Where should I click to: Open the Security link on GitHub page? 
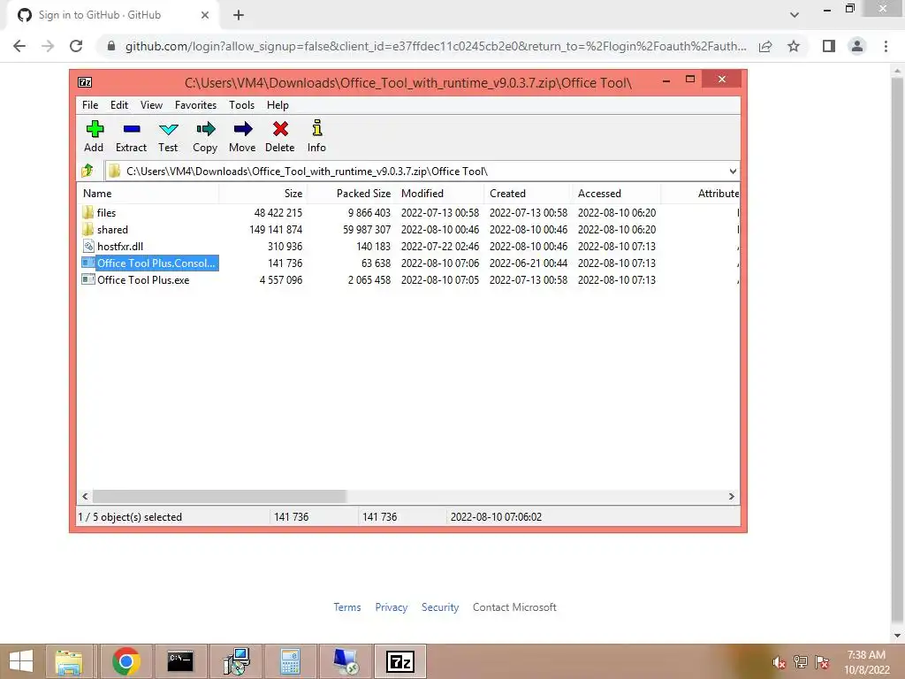[x=440, y=607]
